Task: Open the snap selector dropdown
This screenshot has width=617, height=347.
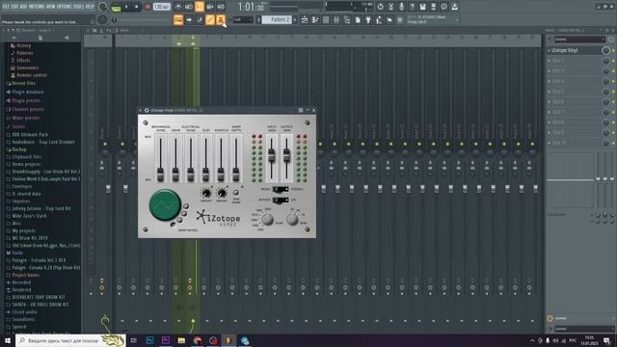Action: [x=242, y=19]
